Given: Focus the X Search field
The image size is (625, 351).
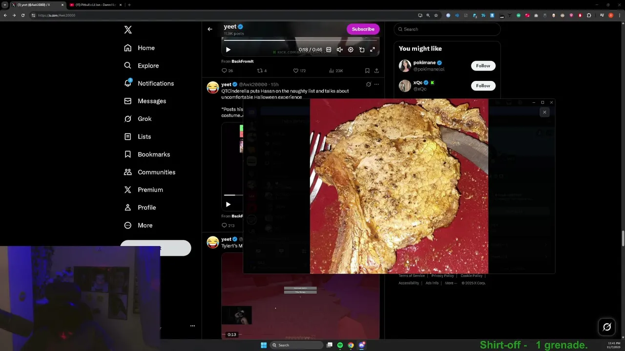Looking at the screenshot, I should coord(447,29).
